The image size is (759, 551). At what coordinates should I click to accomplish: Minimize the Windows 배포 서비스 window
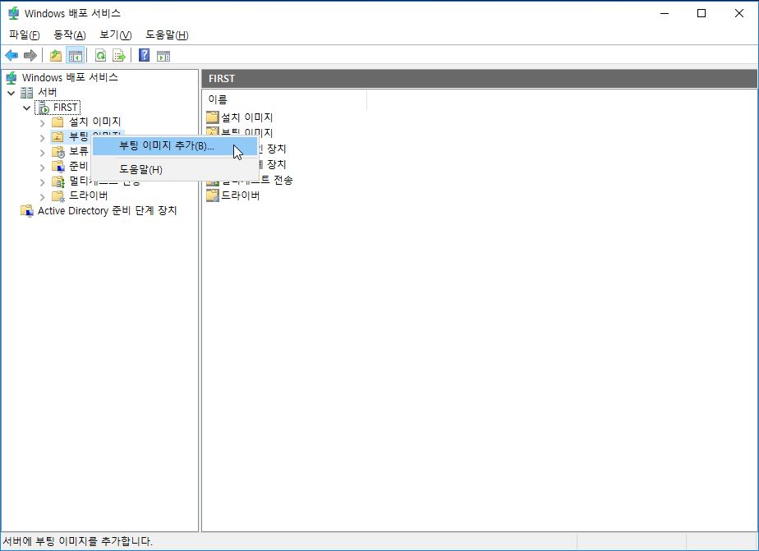point(665,13)
